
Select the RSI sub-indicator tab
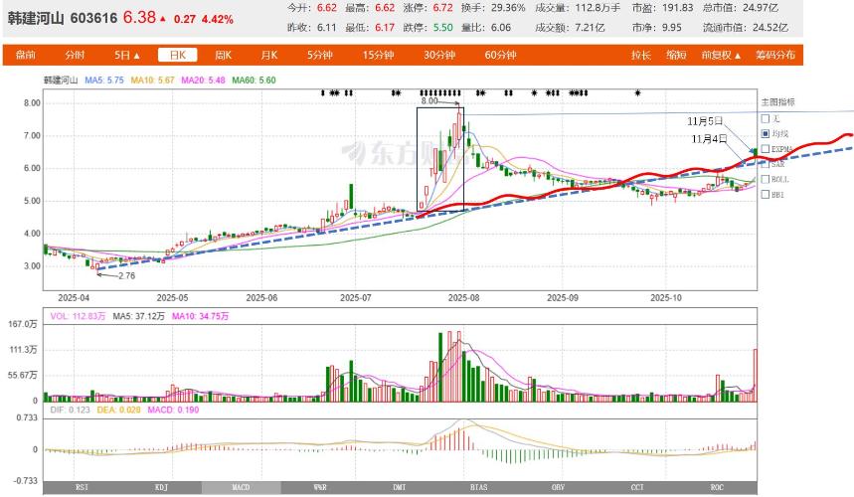point(83,487)
